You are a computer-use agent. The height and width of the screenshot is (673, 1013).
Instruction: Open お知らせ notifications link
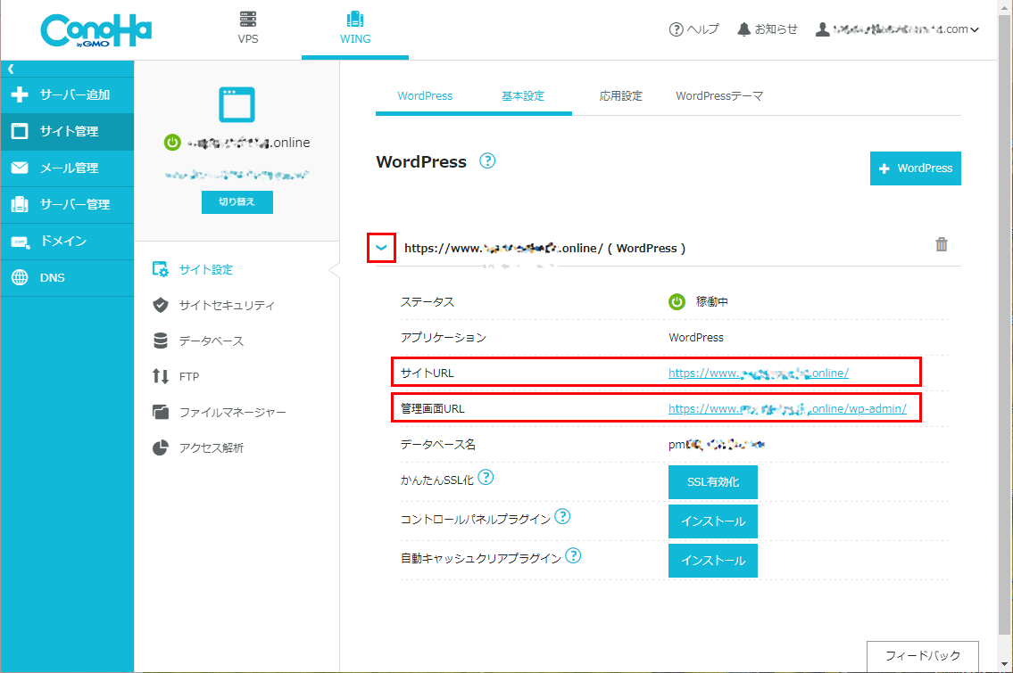click(768, 29)
